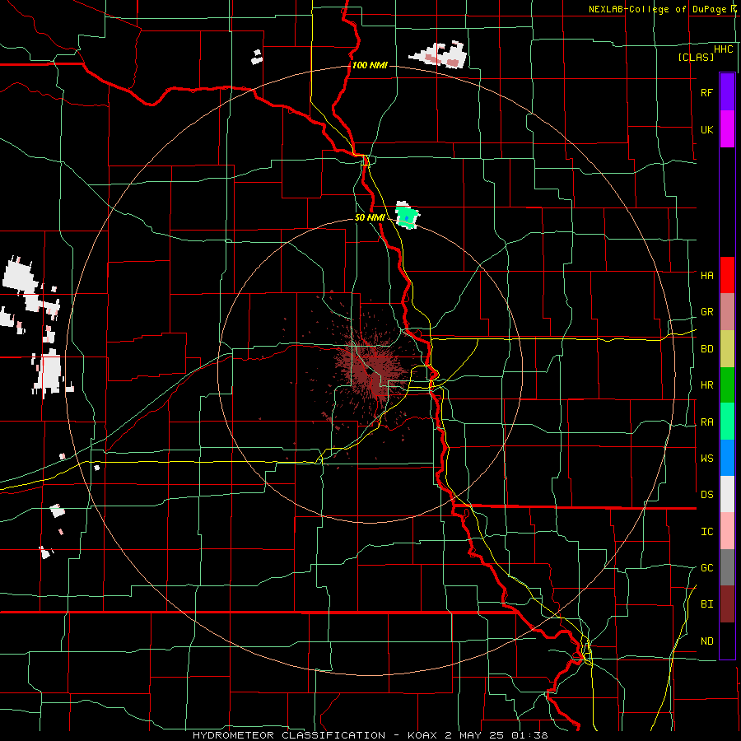The image size is (741, 741).
Task: Click the WS blue legend swatch
Action: tap(727, 458)
